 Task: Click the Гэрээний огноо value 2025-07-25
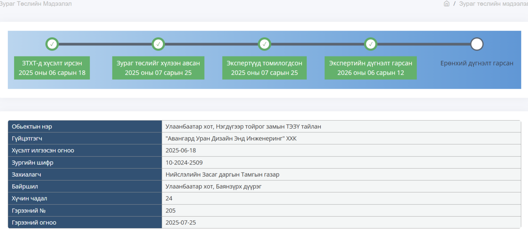[x=181, y=223]
